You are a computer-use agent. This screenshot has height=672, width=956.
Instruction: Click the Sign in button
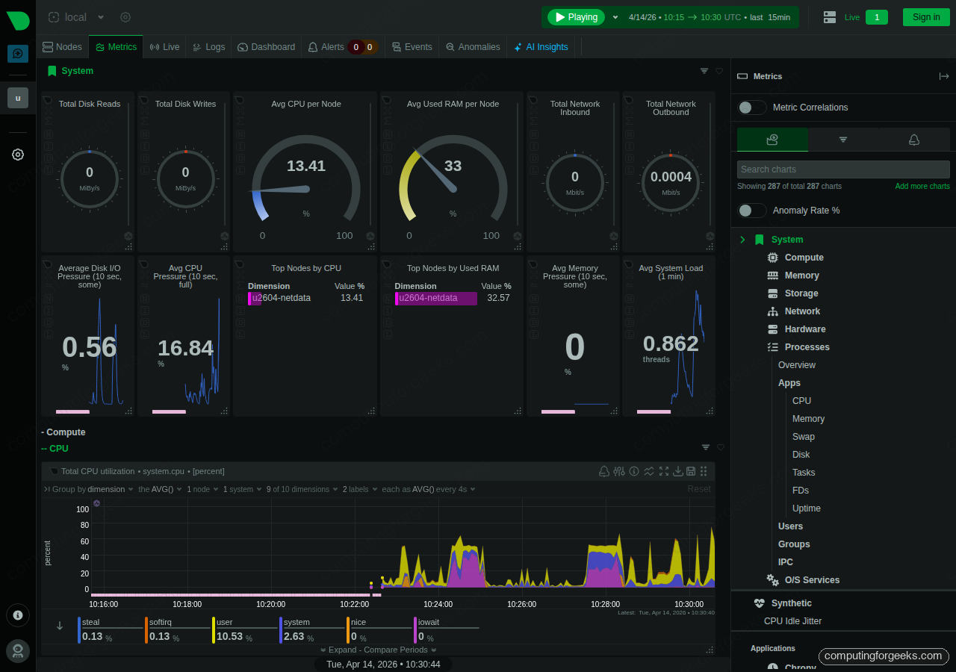coord(926,16)
